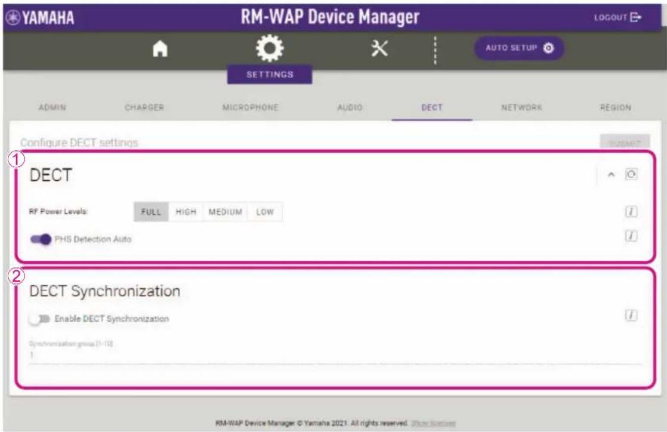Show info for PHS Detection Auto

click(631, 236)
